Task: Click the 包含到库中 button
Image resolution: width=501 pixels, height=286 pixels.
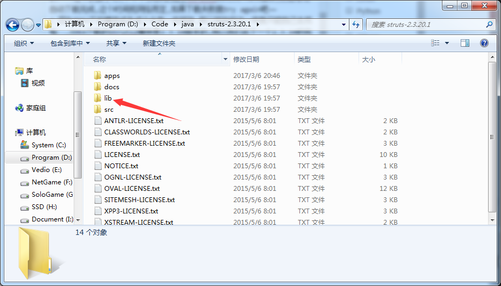Action: pos(70,43)
